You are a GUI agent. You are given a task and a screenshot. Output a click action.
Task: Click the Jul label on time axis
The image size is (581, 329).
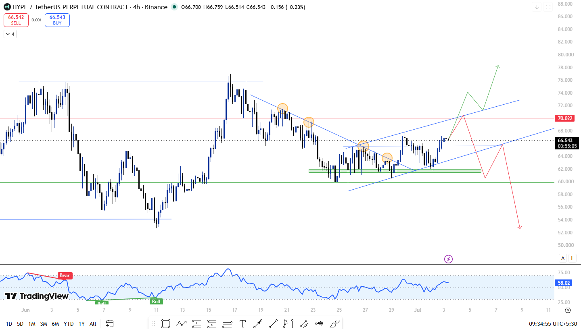coord(418,310)
